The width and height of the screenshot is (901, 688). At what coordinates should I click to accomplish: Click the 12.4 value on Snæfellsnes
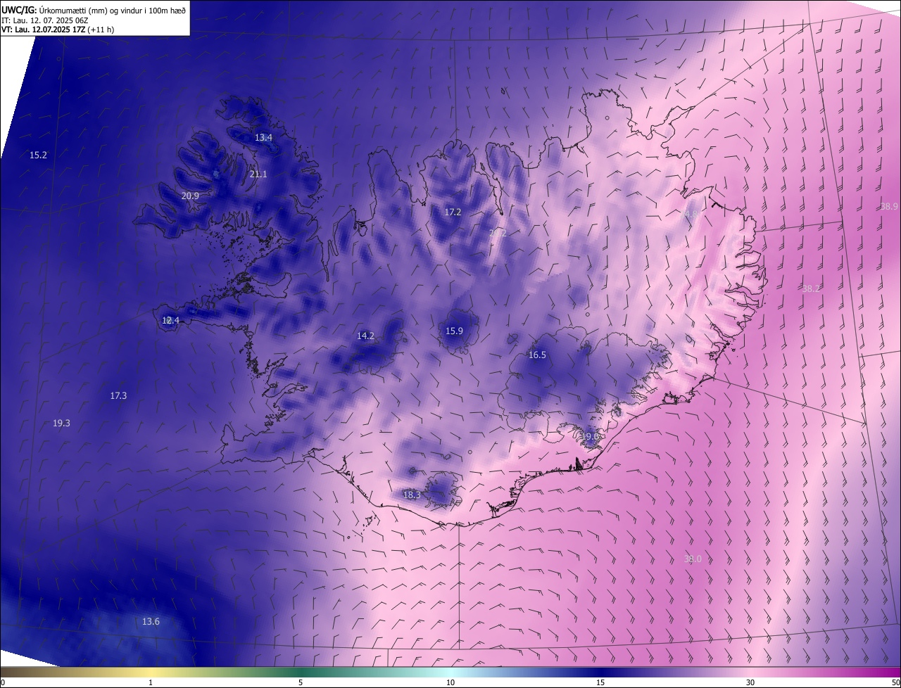170,320
